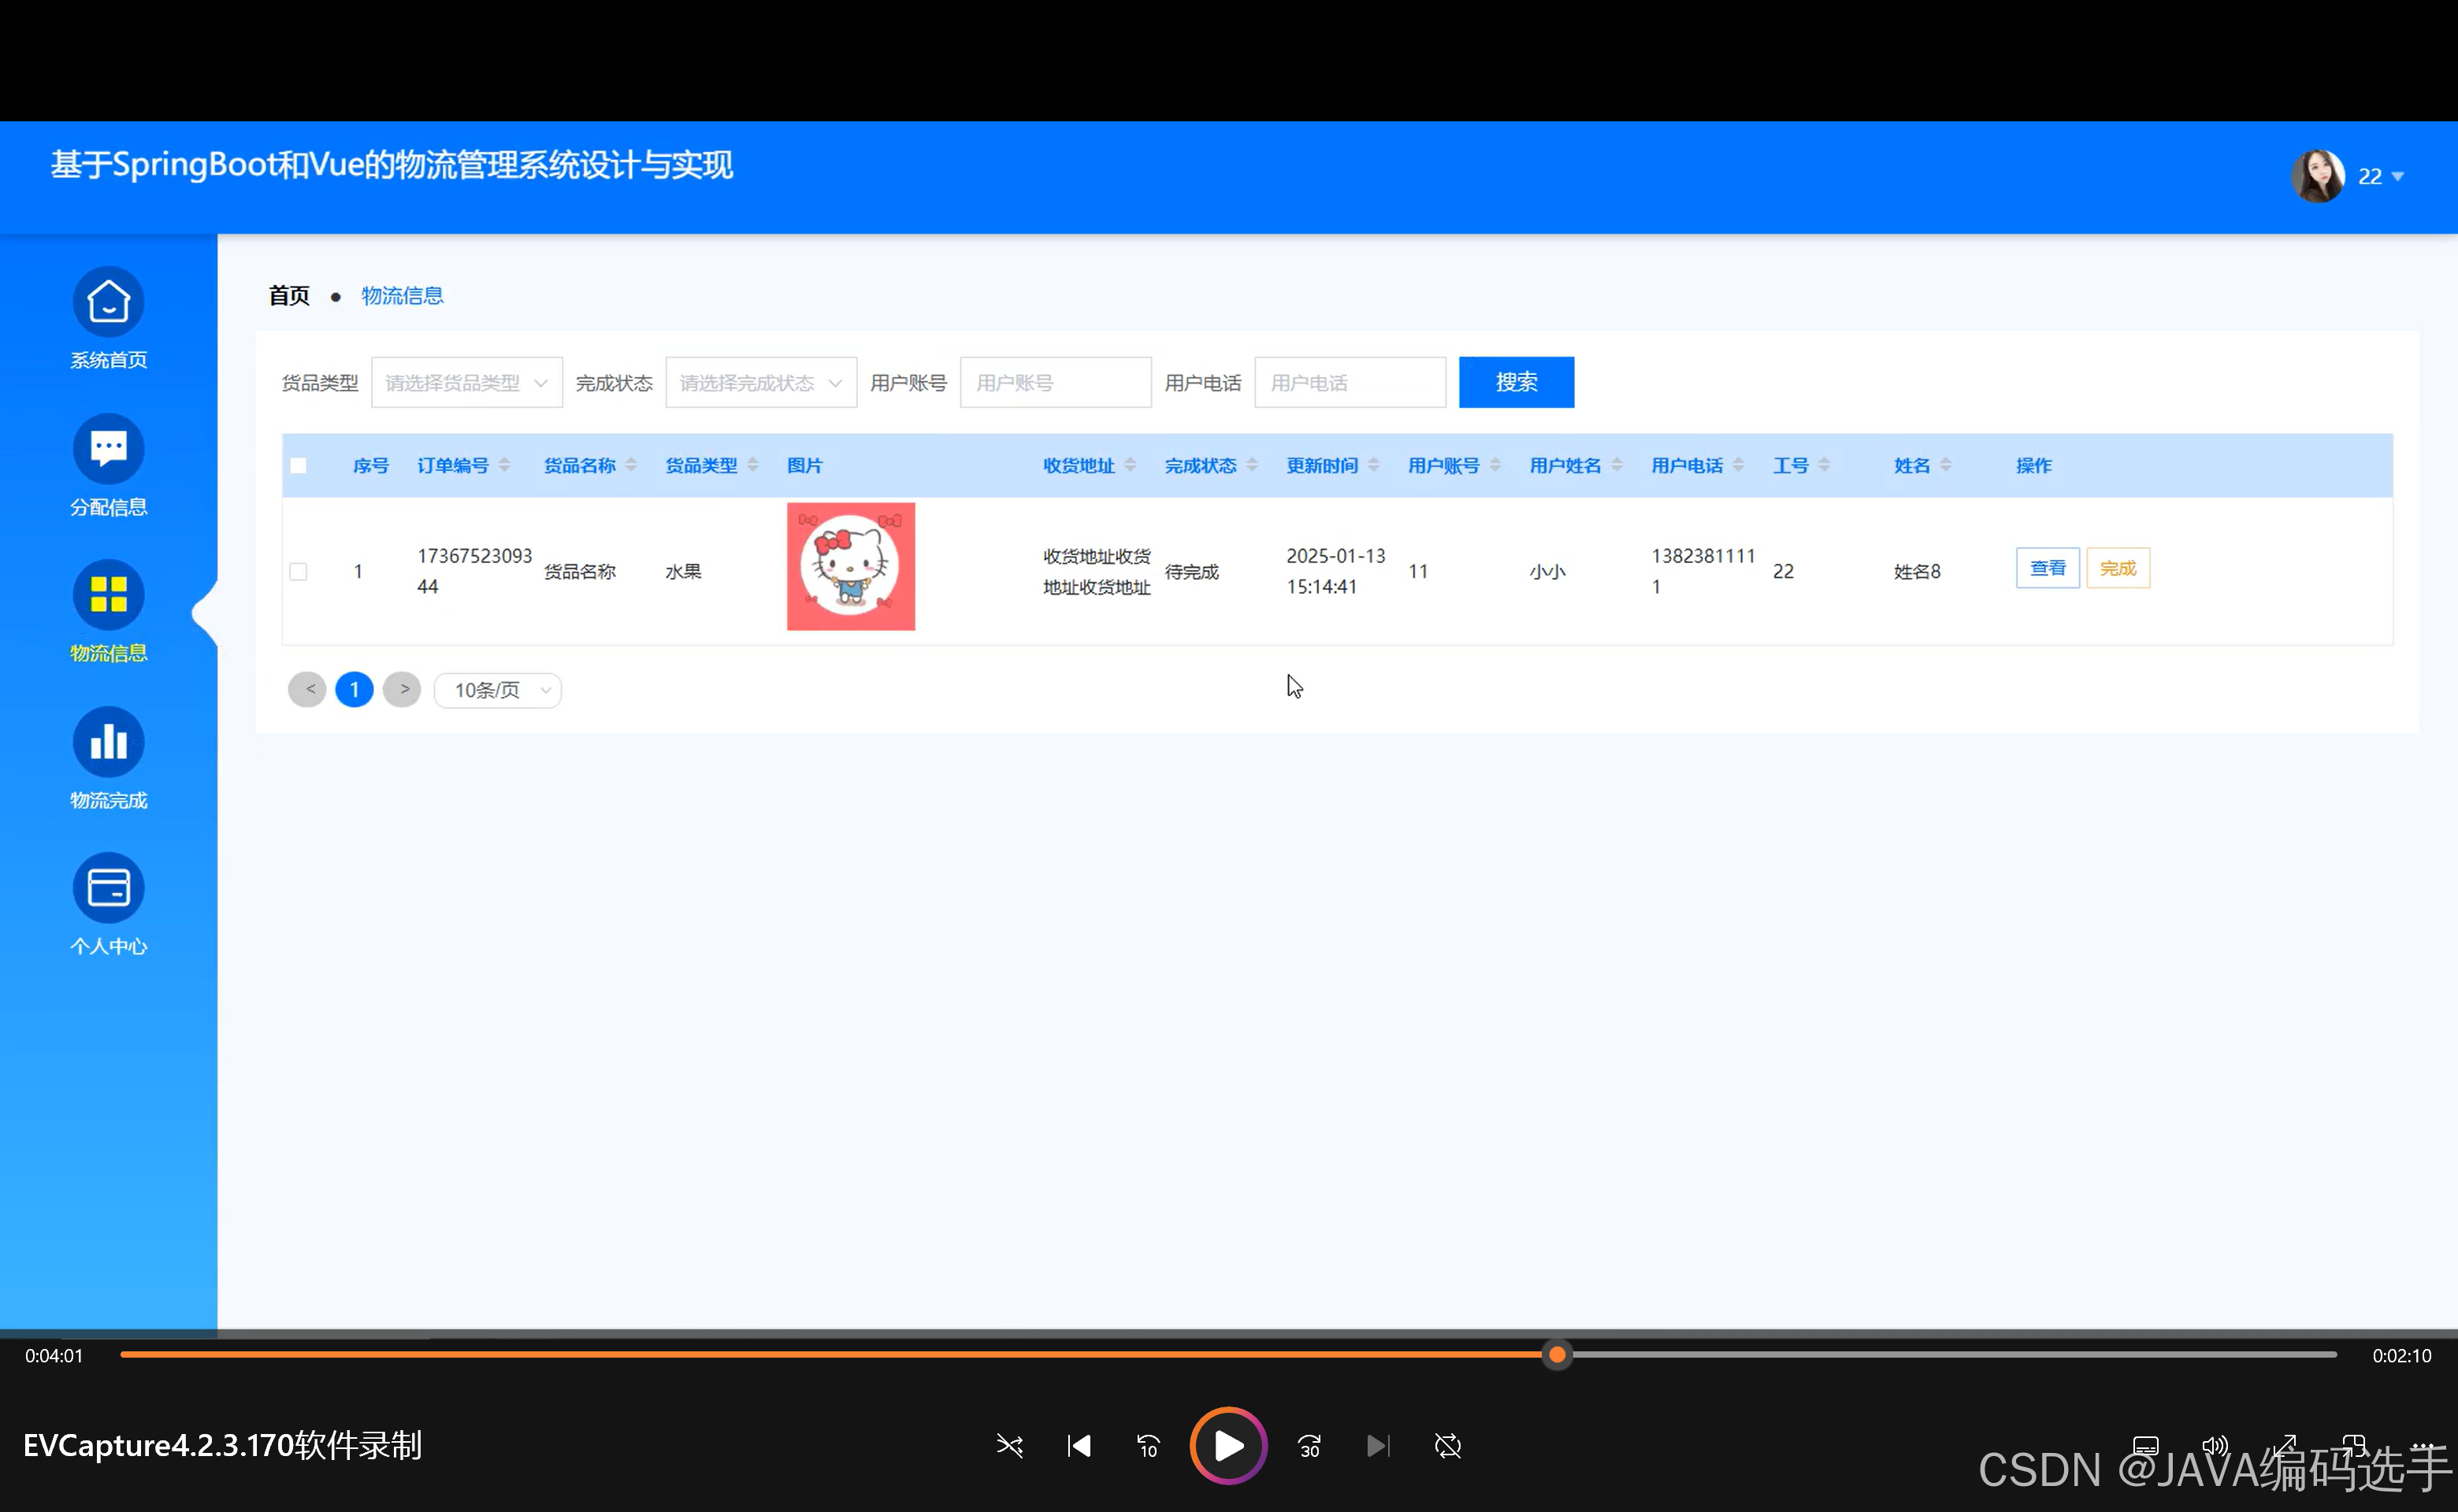Viewport: 2458px width, 1512px height.
Task: Click the 物流信息 breadcrumb link
Action: [402, 296]
